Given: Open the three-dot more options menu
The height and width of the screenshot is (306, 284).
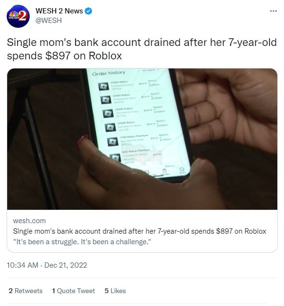Looking at the screenshot, I should coord(273,11).
